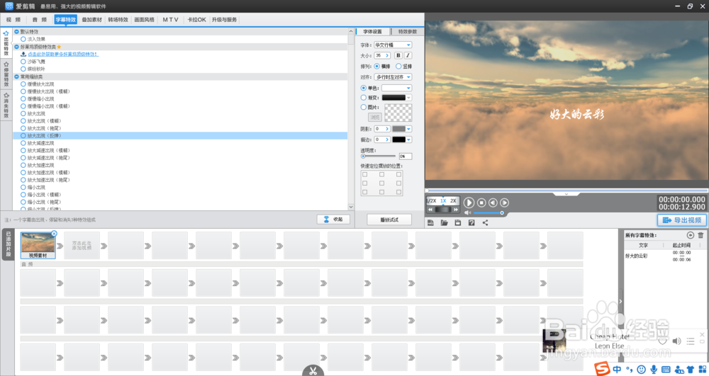Click the 播放试试 preview button
Image resolution: width=709 pixels, height=376 pixels.
click(x=389, y=220)
